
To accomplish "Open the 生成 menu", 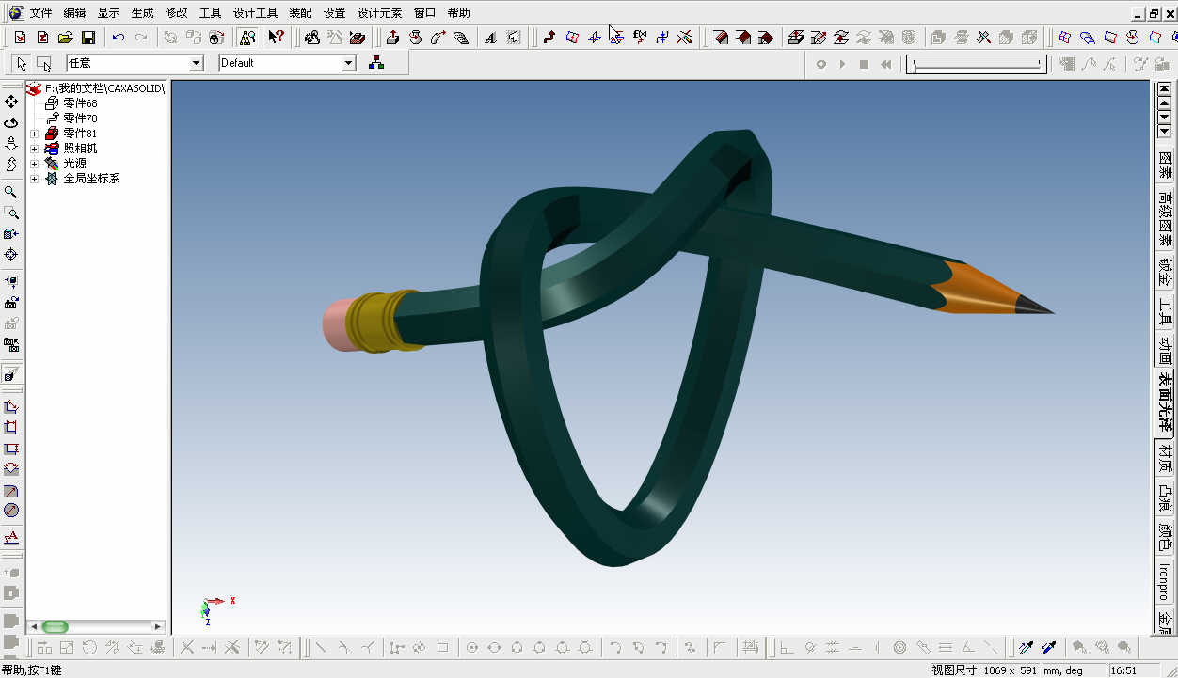I will tap(142, 13).
